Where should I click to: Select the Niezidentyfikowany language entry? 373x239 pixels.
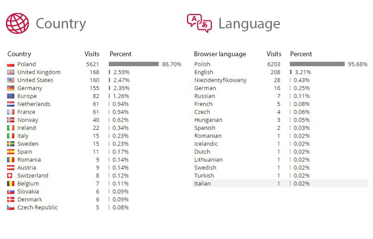click(x=220, y=80)
